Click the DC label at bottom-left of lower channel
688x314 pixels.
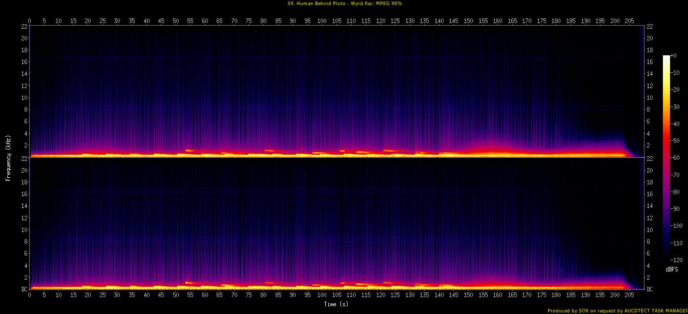click(24, 289)
